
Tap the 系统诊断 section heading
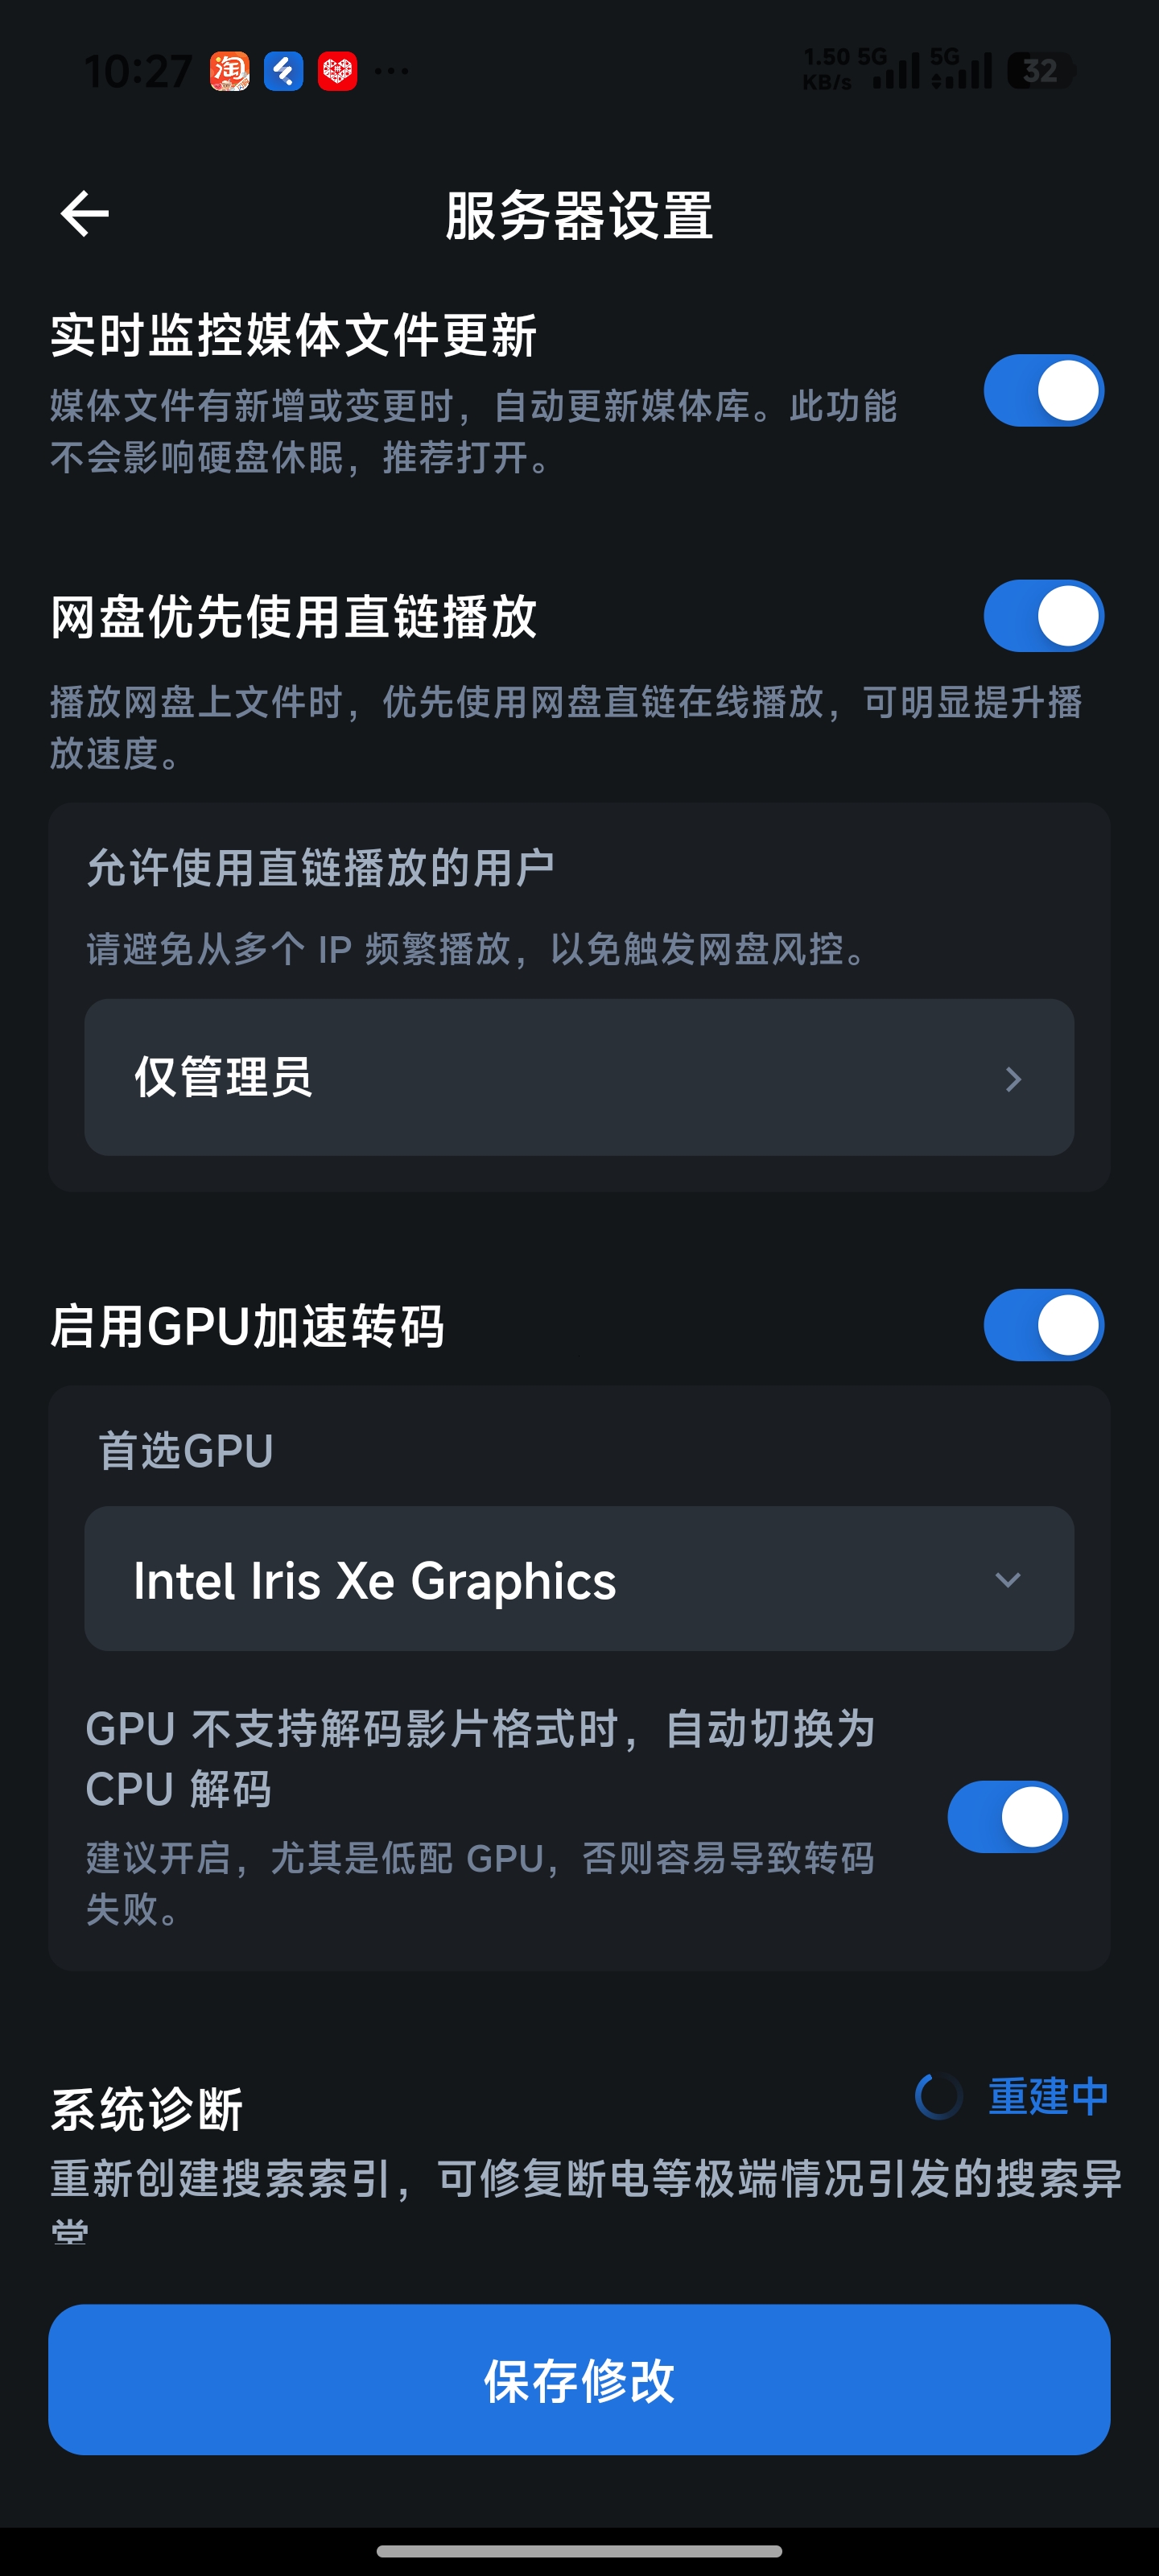(x=147, y=2109)
